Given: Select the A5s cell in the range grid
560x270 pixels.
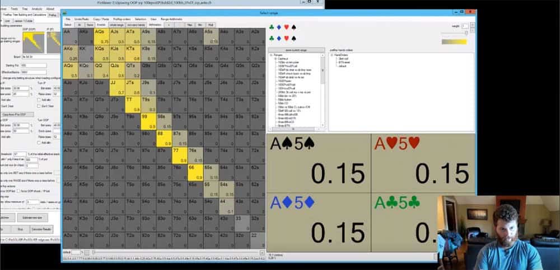Looking at the screenshot, I should click(211, 36).
